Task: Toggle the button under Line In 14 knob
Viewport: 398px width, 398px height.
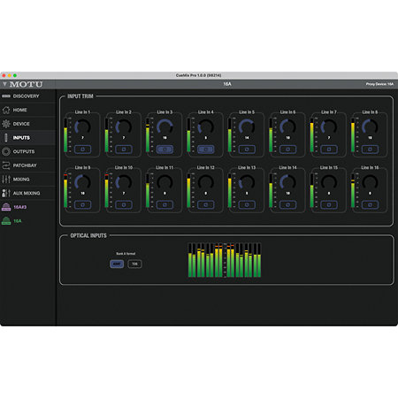Action: point(287,204)
